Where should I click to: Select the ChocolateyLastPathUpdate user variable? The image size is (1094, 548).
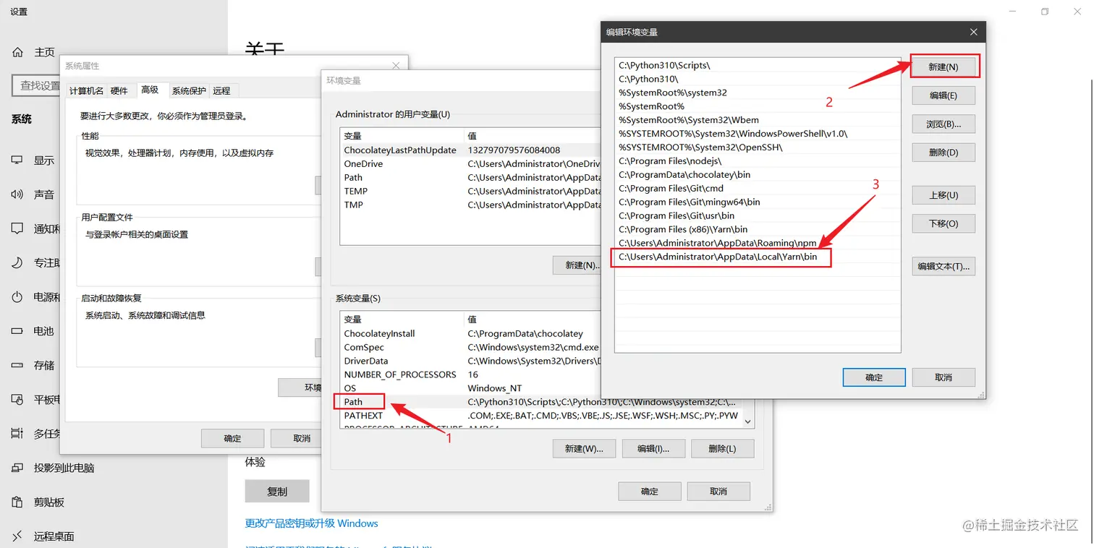(470, 150)
